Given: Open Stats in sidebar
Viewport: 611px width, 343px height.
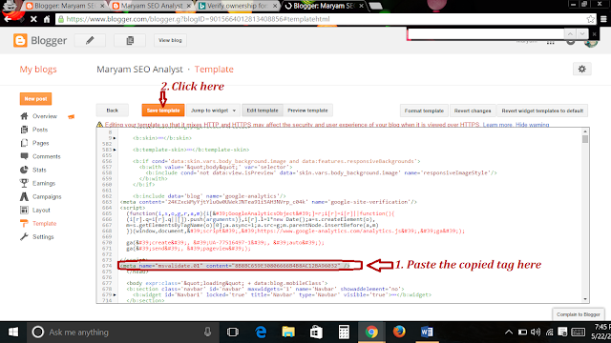Looking at the screenshot, I should 39,170.
